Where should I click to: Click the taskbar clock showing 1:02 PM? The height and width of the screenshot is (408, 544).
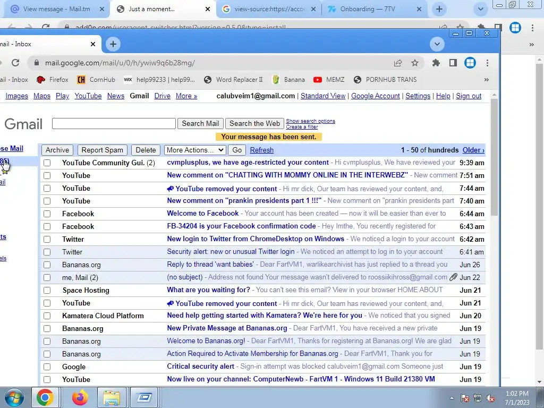pos(517,398)
